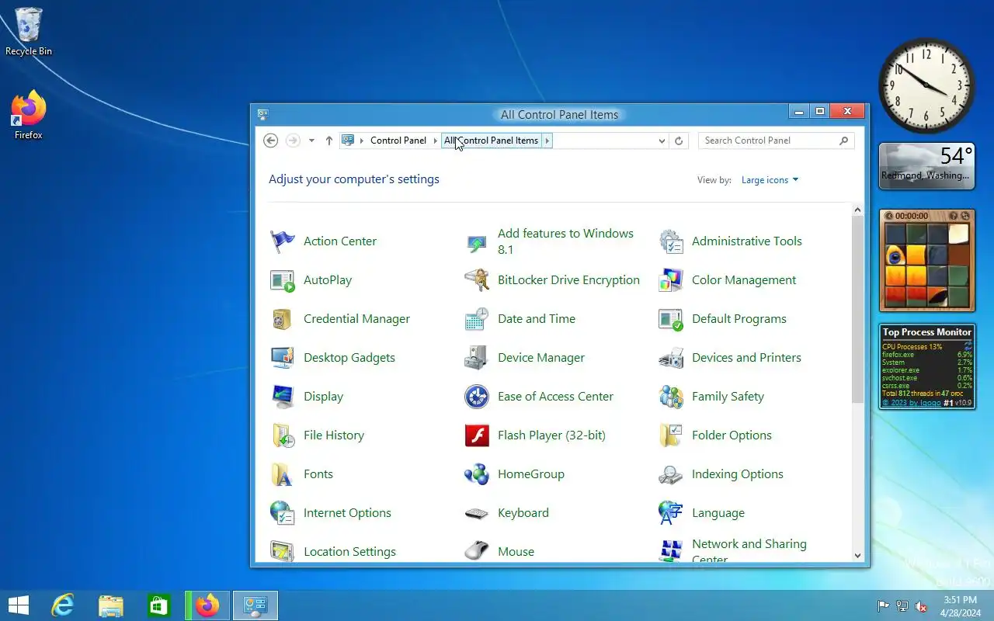Open the Large icons view dropdown

pyautogui.click(x=770, y=180)
